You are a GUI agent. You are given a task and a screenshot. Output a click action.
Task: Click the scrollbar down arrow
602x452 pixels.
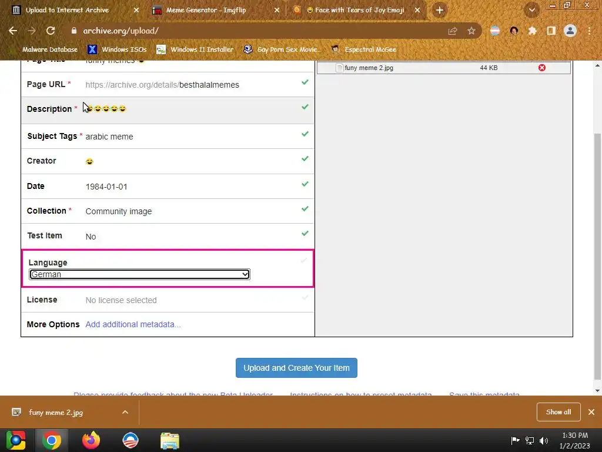[x=597, y=391]
